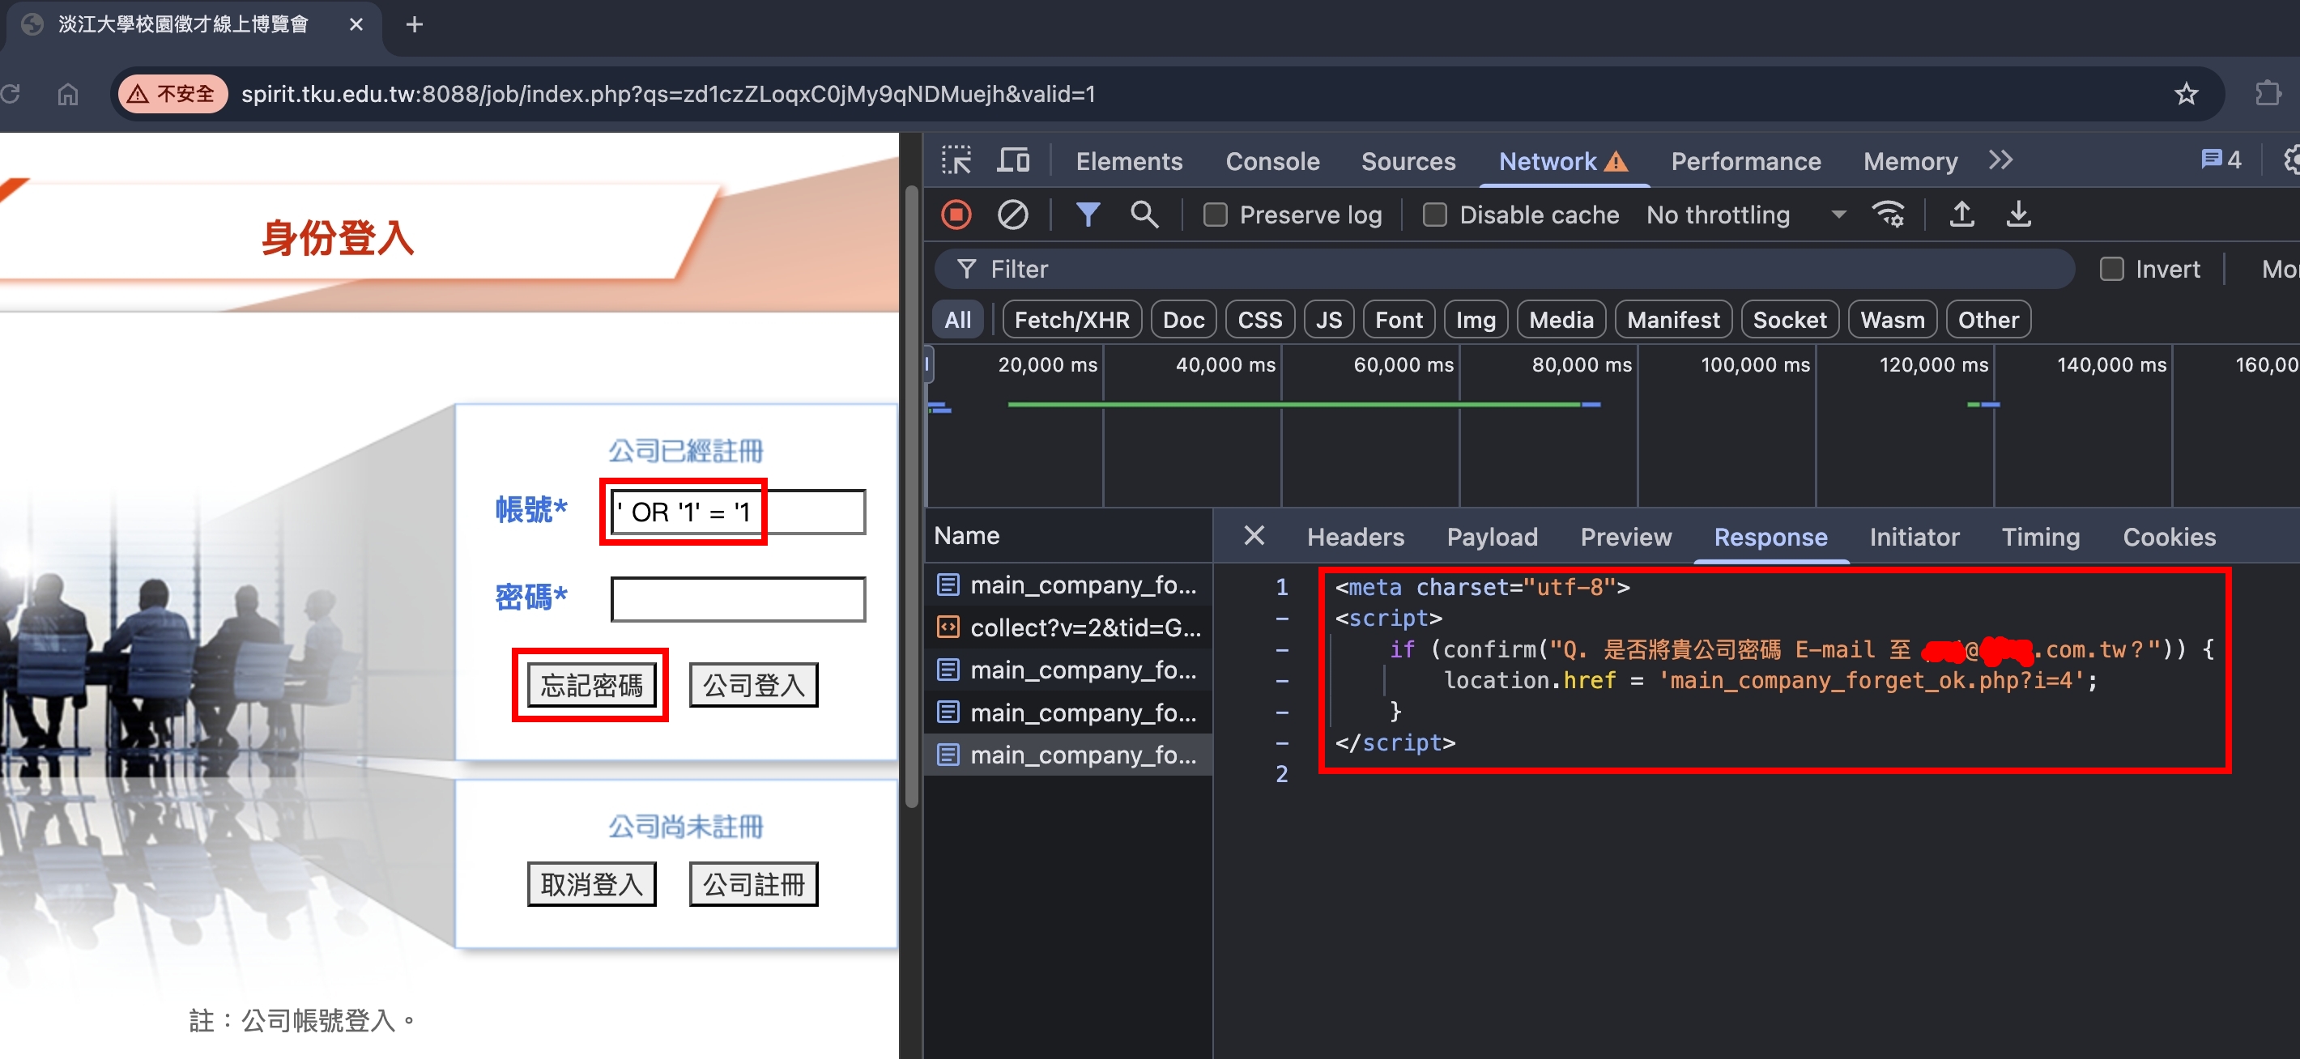This screenshot has height=1059, width=2300.
Task: Switch to the Elements panel
Action: click(x=1129, y=161)
